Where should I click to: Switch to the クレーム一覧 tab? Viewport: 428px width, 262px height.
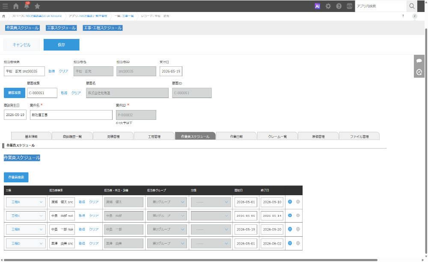(277, 136)
